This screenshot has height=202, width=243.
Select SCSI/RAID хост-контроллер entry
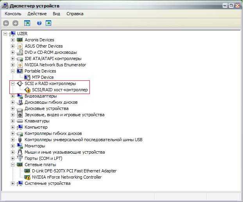click(x=60, y=90)
